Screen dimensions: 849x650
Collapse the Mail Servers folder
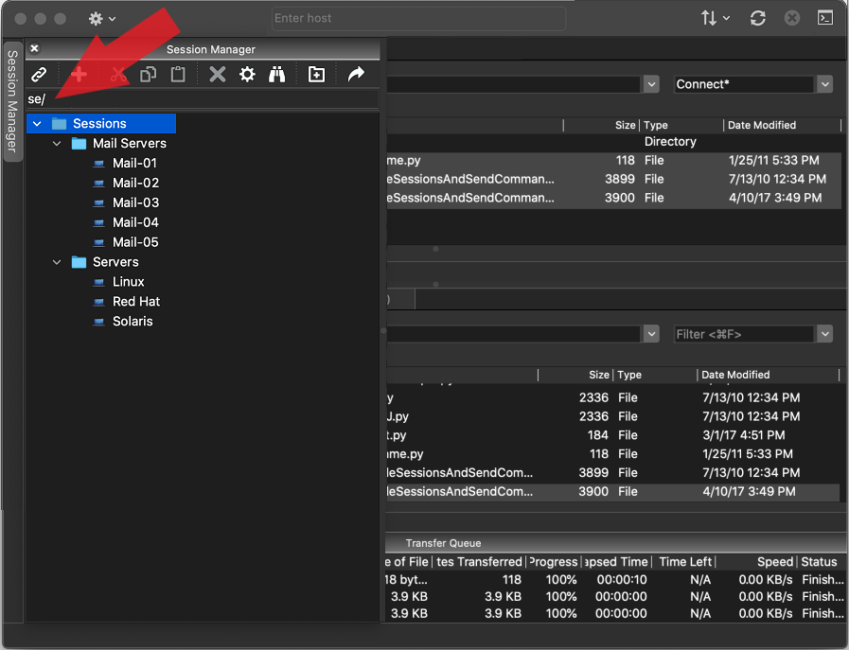[x=57, y=143]
